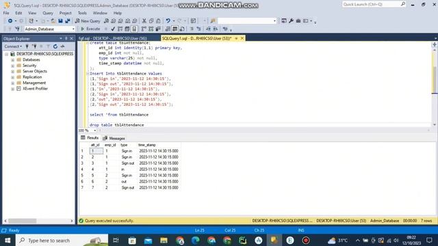Image resolution: width=438 pixels, height=246 pixels.
Task: Open the Query menu
Action: pos(47,13)
